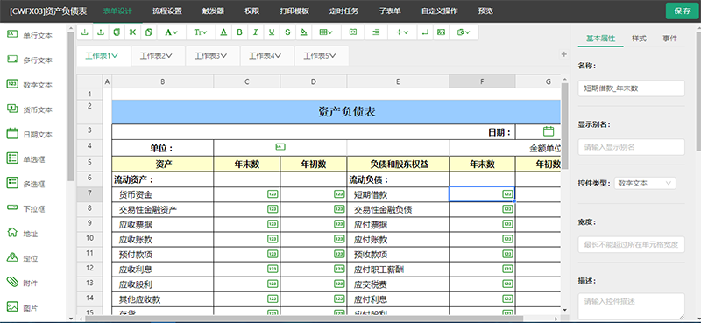Open the 打印模板 tab
This screenshot has width=701, height=323.
294,11
